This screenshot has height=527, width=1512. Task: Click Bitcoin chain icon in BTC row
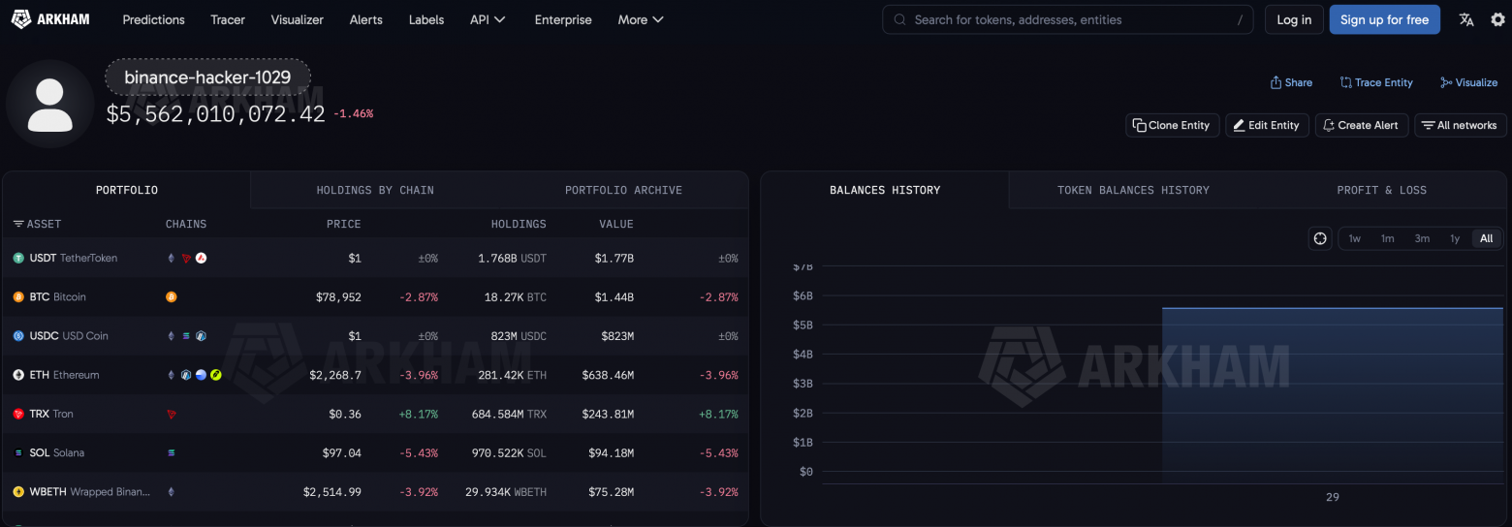click(x=172, y=297)
